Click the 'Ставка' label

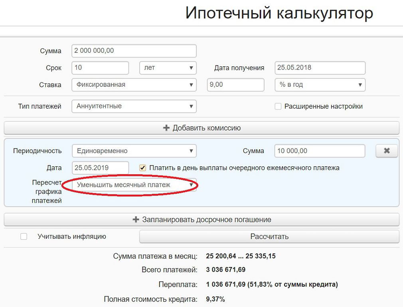(x=50, y=85)
